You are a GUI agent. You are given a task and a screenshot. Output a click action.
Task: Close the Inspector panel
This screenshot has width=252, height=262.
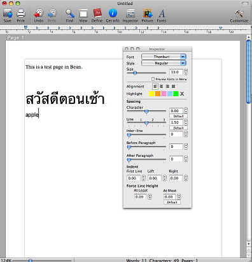(x=127, y=49)
